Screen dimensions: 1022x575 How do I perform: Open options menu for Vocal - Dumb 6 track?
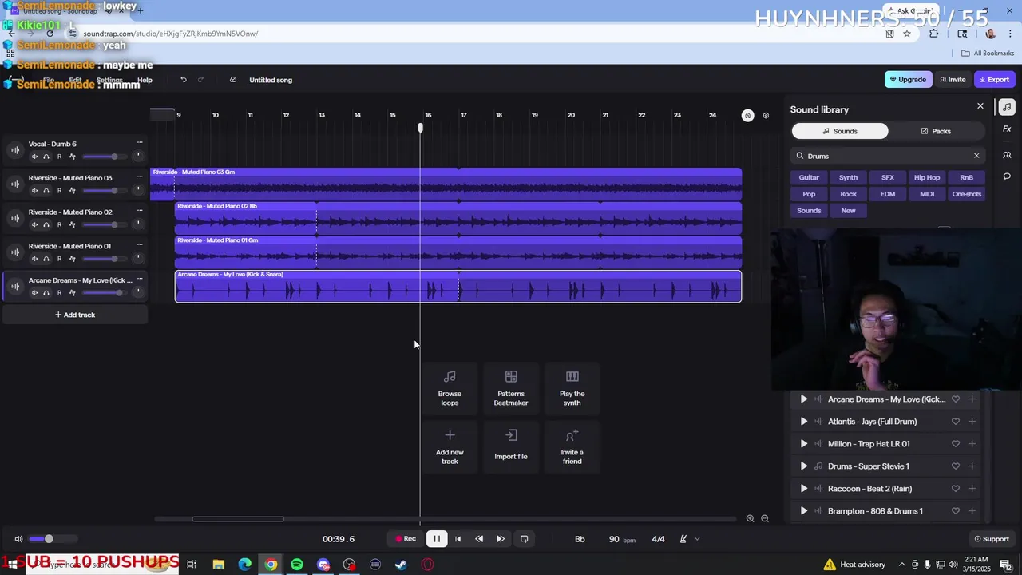(140, 143)
